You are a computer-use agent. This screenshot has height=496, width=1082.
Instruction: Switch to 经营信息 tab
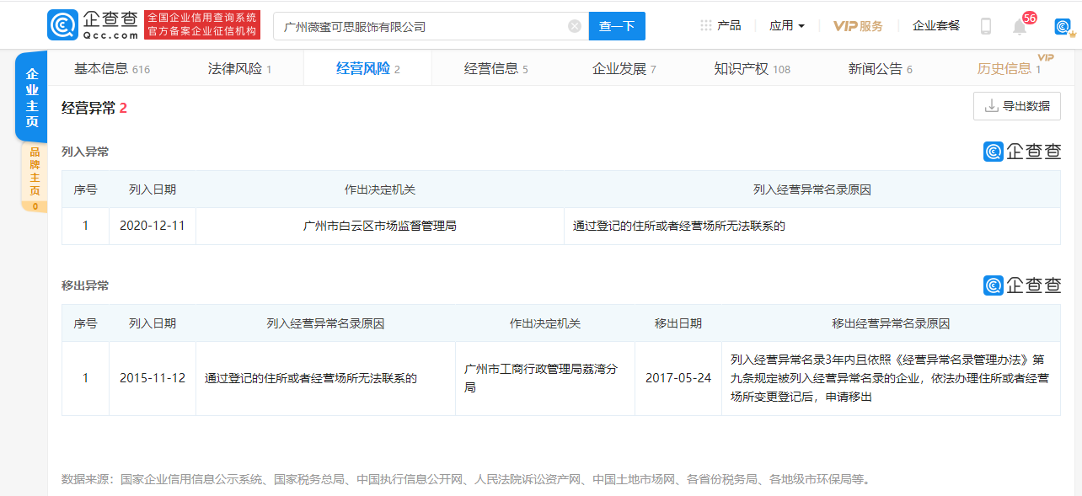click(495, 69)
